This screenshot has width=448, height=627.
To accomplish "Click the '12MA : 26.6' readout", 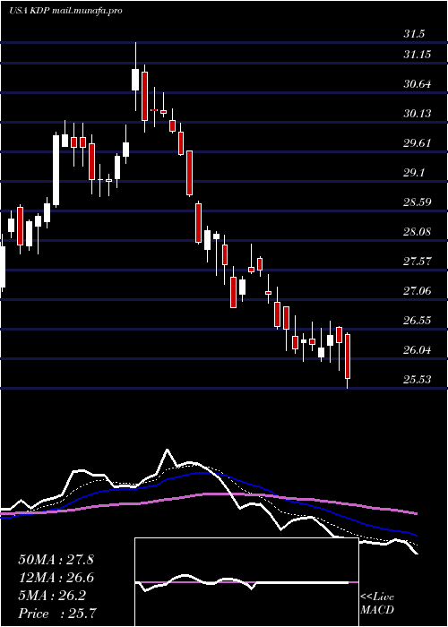I will 56,578.
